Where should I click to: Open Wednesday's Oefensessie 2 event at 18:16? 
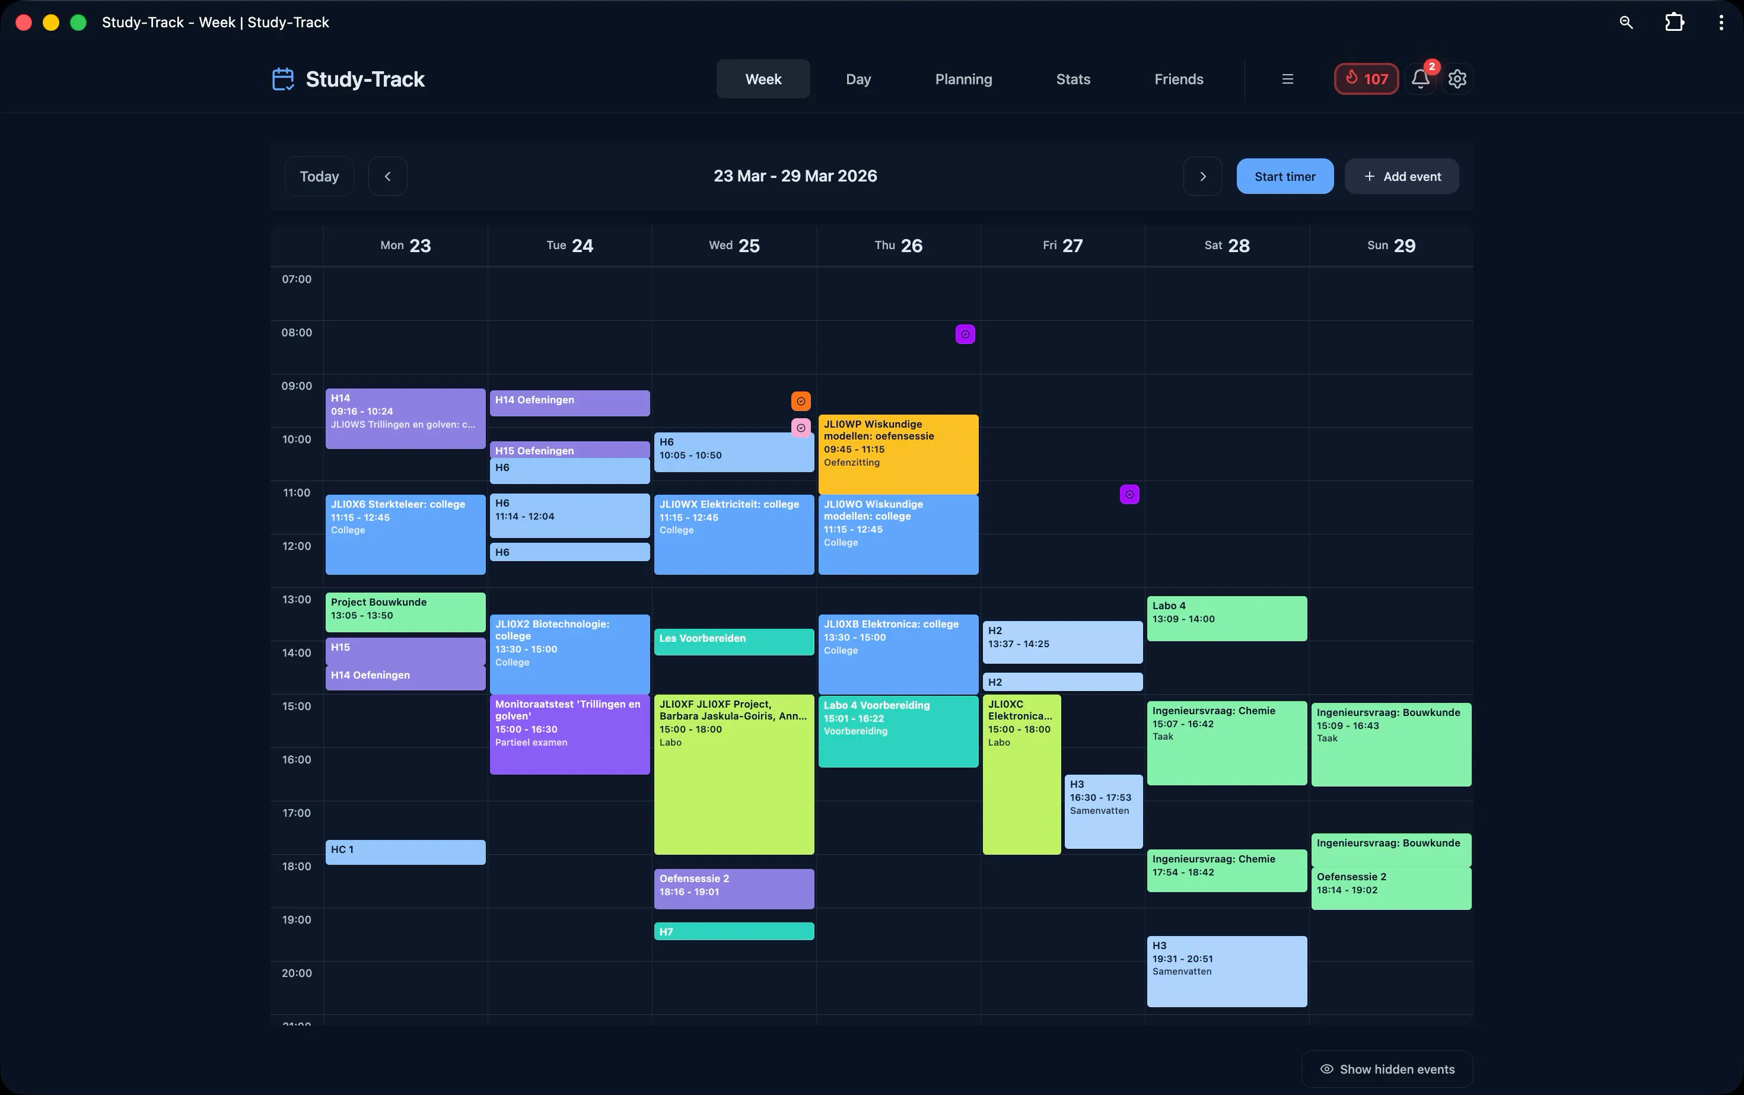click(x=734, y=889)
